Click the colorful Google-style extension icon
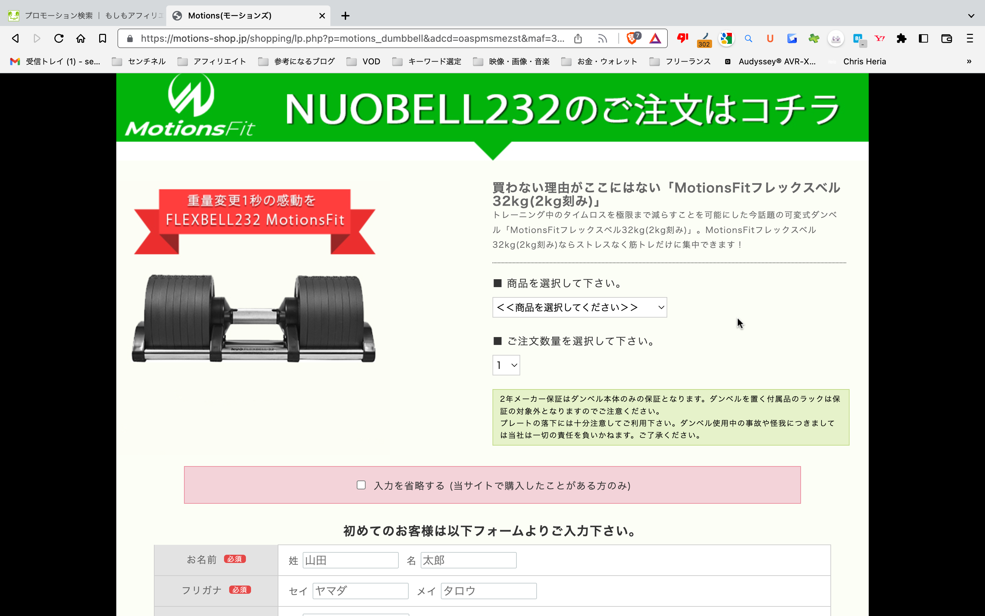Screen dimensions: 985x616 tap(726, 39)
